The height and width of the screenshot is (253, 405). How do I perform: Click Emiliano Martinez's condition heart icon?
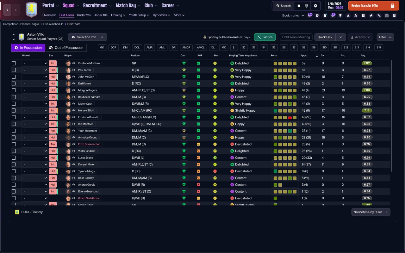point(184,63)
